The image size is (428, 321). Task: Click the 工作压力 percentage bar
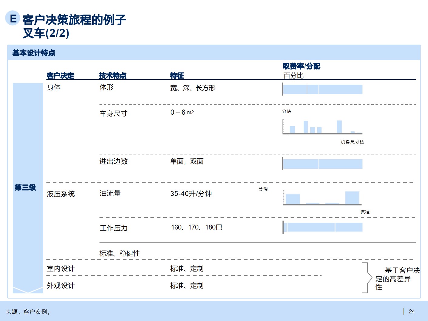click(322, 227)
